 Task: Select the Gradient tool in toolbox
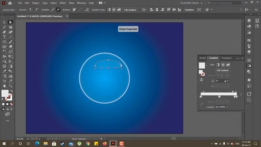(x=11, y=66)
